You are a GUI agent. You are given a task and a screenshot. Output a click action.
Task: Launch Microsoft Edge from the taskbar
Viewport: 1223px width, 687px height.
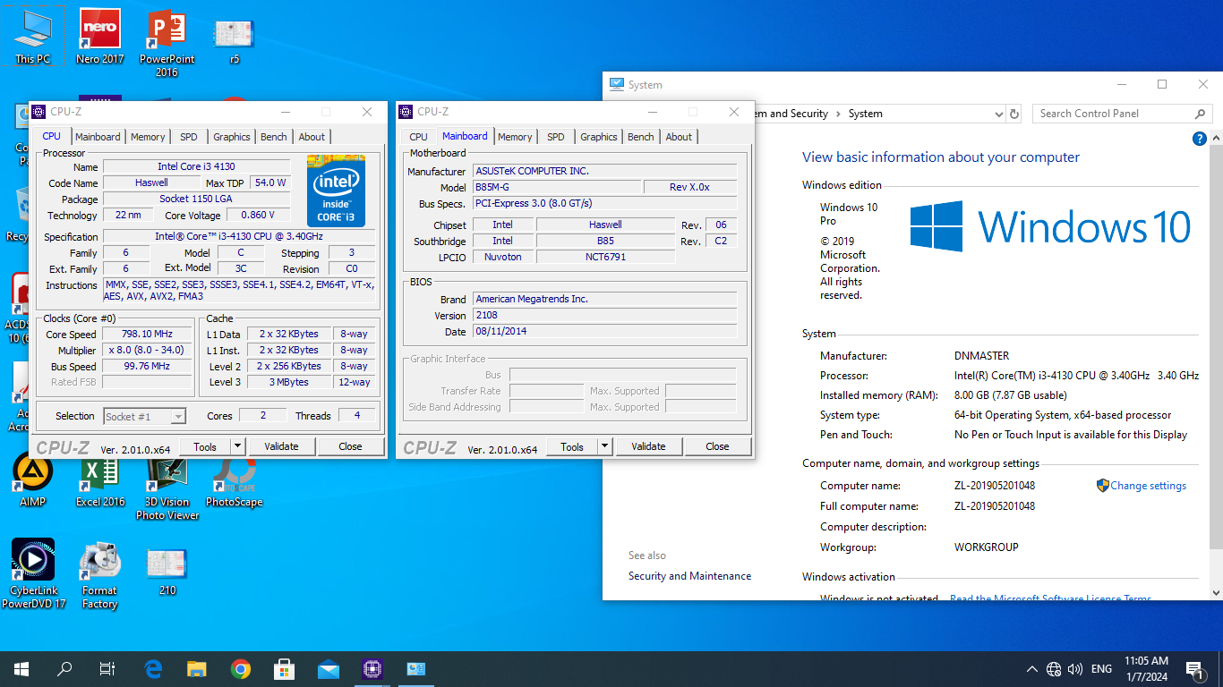coord(153,668)
